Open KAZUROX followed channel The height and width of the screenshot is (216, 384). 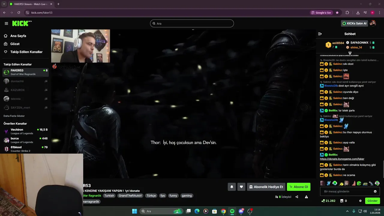click(25, 90)
